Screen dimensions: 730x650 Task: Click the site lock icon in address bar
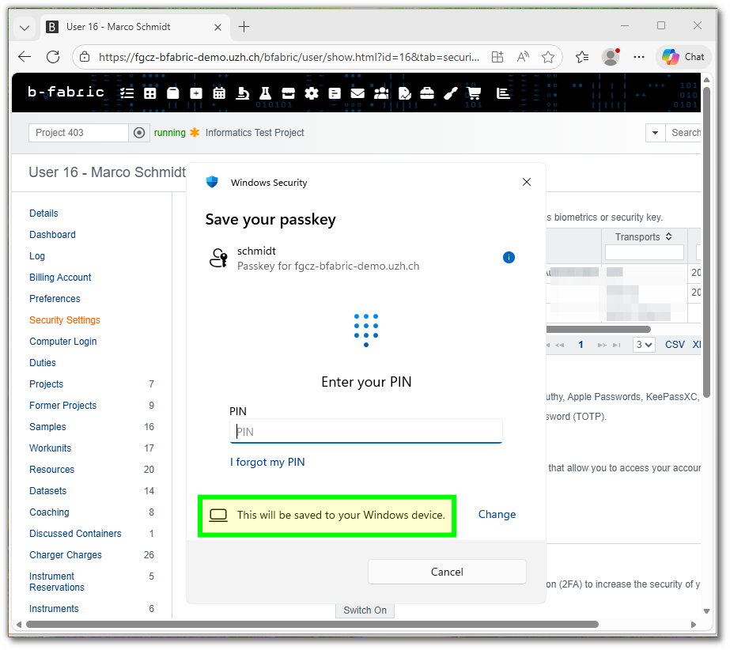(x=85, y=57)
